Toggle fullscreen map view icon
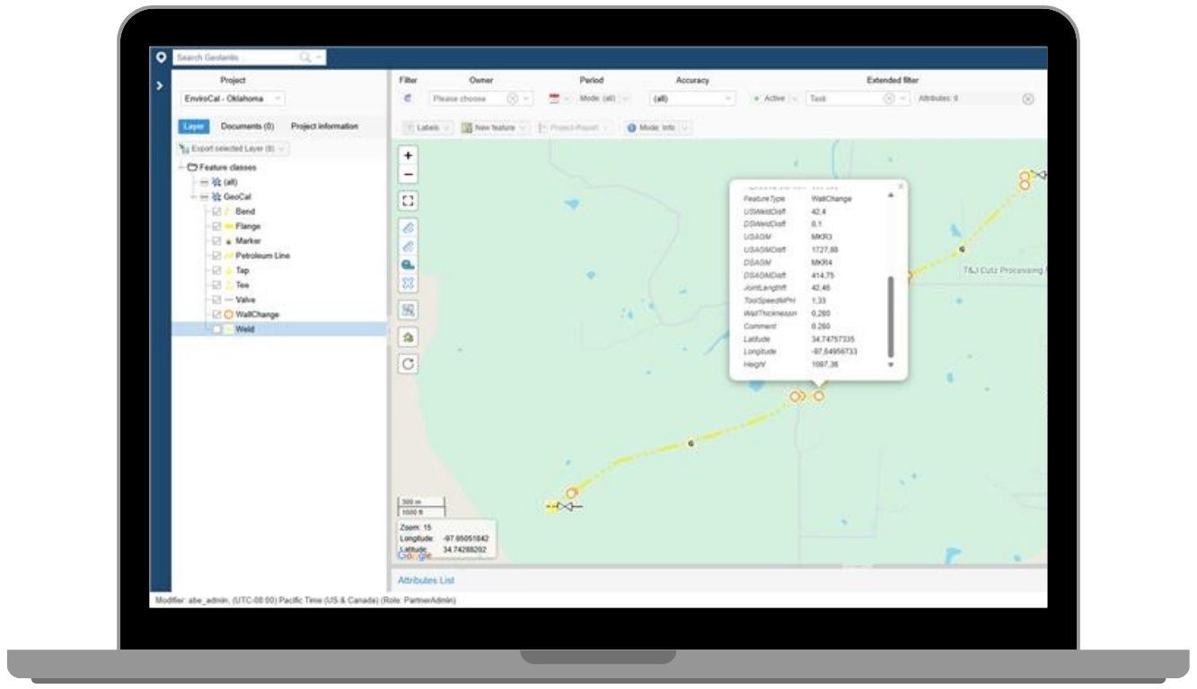The image size is (1197, 689). click(x=408, y=201)
